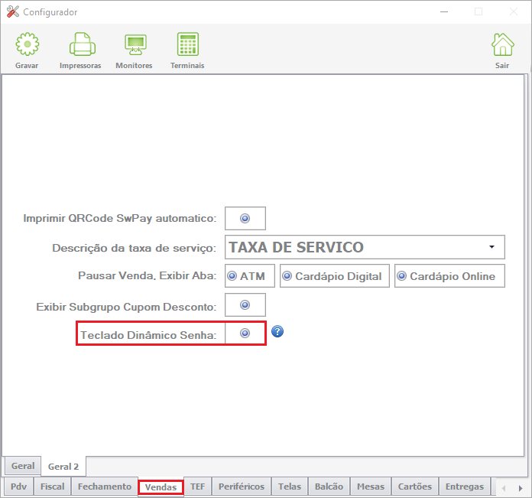Open the Fiscal tab
The height and width of the screenshot is (498, 532).
point(52,487)
